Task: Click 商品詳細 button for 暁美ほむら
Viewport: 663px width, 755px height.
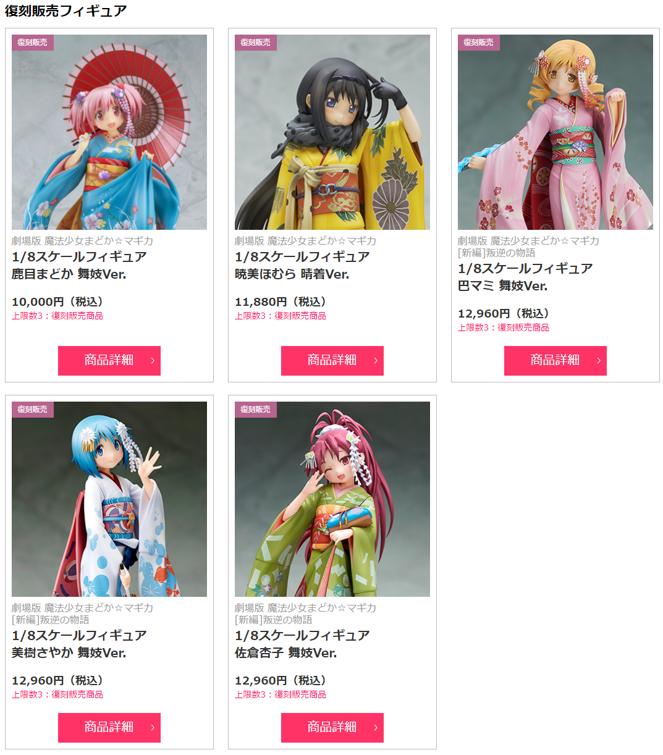Action: coord(332,361)
